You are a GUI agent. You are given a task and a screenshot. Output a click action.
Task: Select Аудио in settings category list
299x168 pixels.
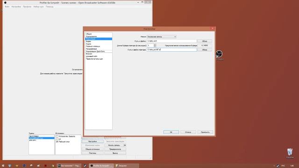[x=99, y=44]
